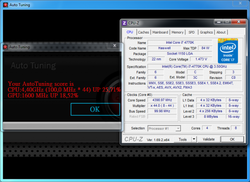
Task: Click the Ext. Model value 3C
Action: (195, 78)
